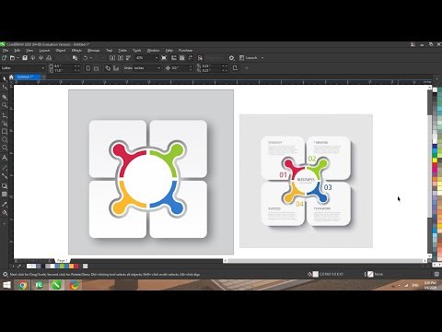Click the Launch button
Viewport: 442px width, 332px height.
[249, 58]
